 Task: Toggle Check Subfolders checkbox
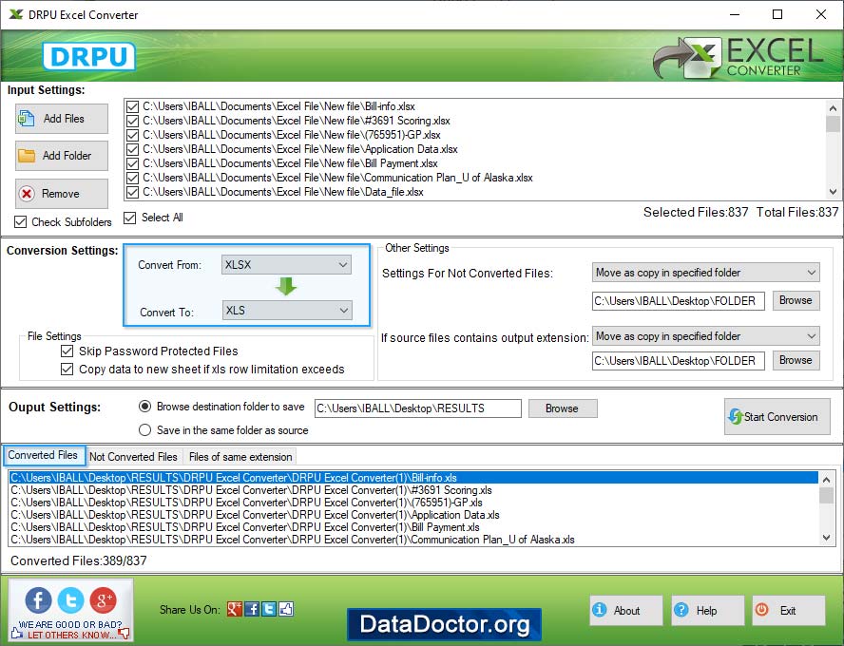point(21,221)
